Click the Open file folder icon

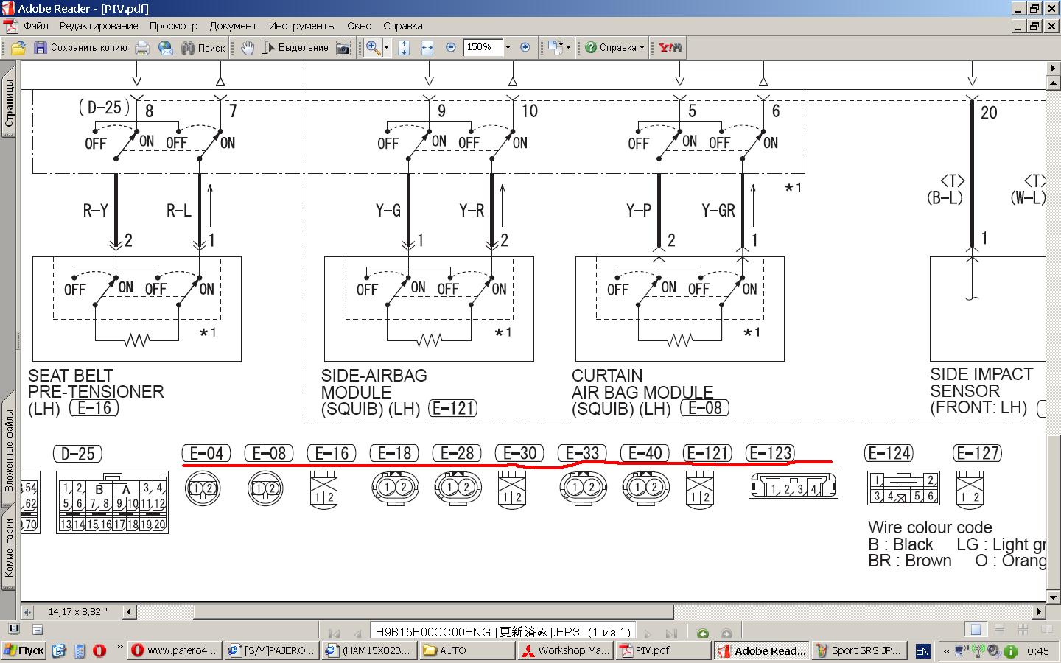[18, 48]
